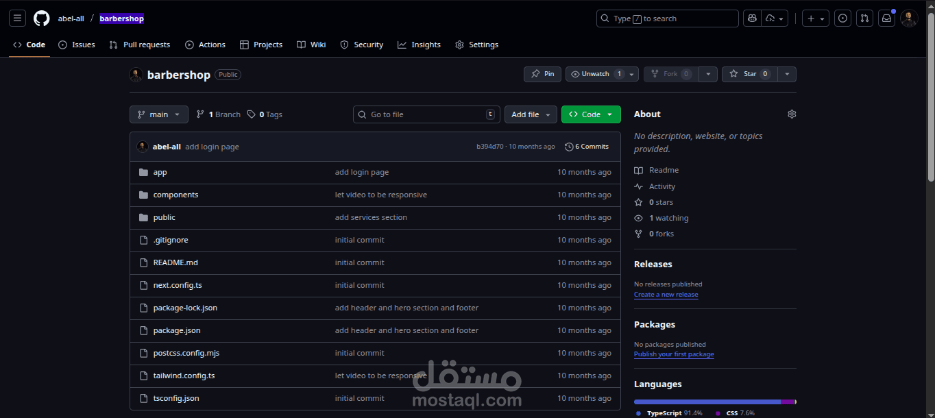Screen dimensions: 935x418
Task: Open the package.json file
Action: [177, 331]
